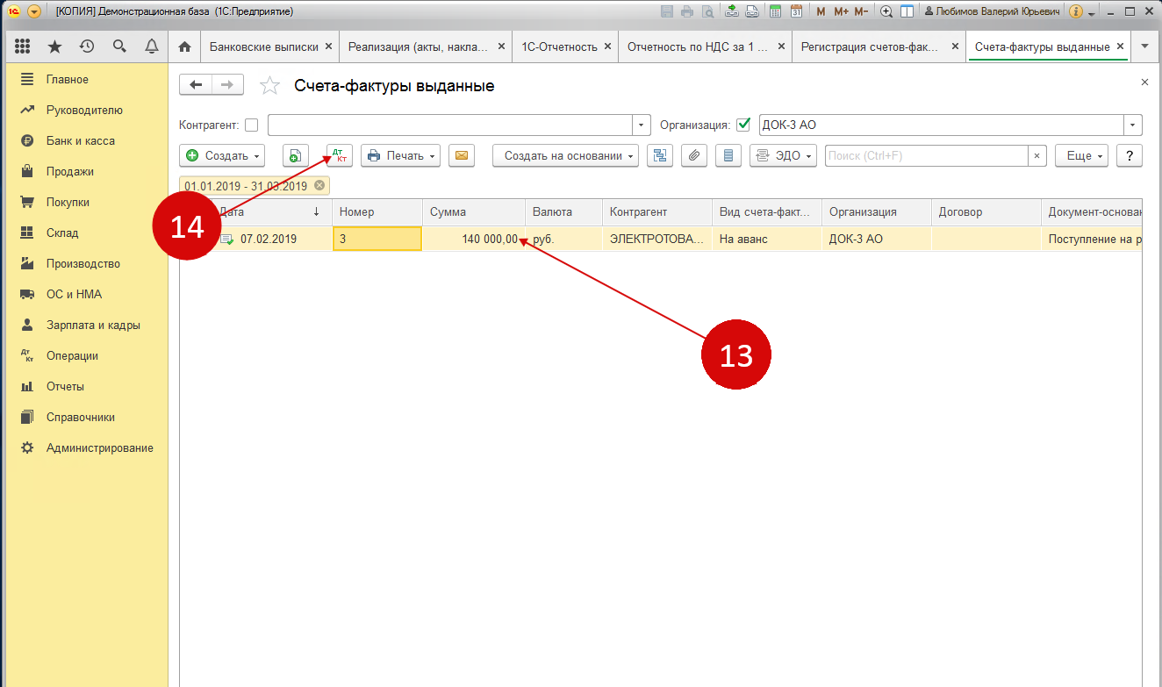This screenshot has width=1162, height=687.
Task: Open the Еще dropdown menu
Action: tap(1081, 155)
